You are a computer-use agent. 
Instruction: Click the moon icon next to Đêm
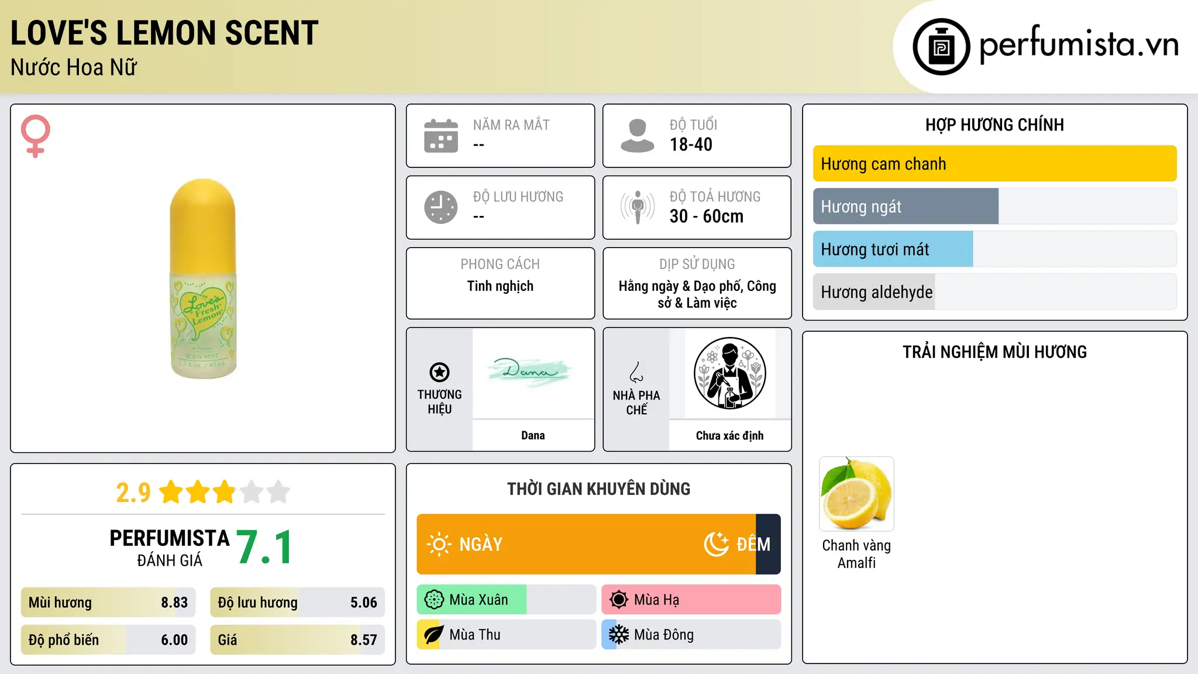[x=716, y=544]
